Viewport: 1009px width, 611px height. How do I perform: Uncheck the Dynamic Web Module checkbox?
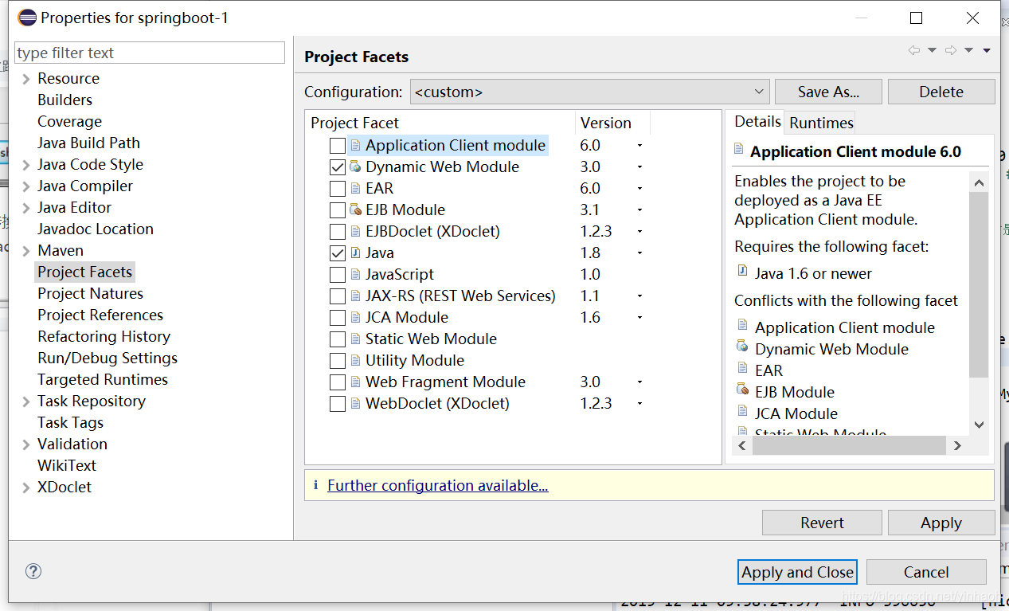(x=338, y=167)
